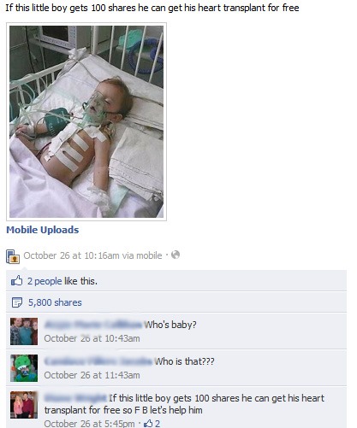Open first commenter's group photo avatar

coord(24,331)
